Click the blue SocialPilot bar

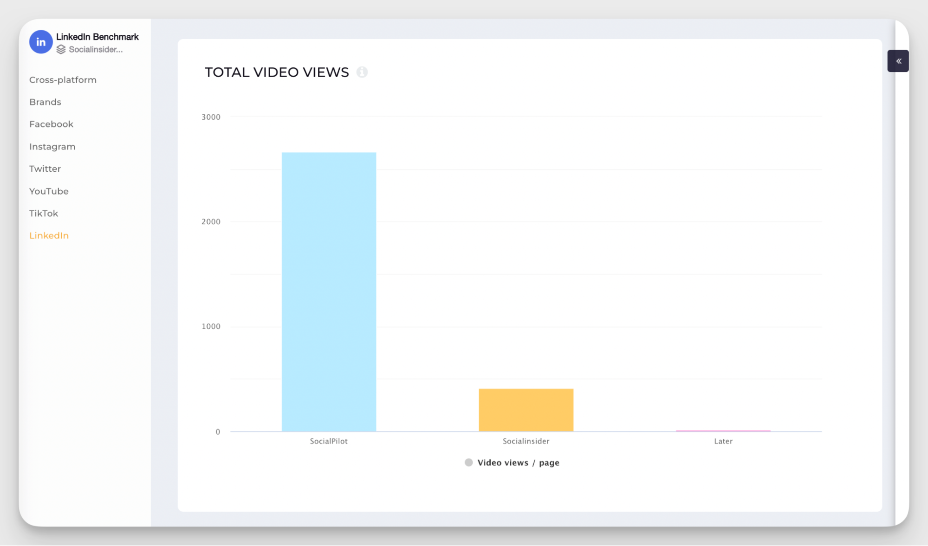(329, 292)
